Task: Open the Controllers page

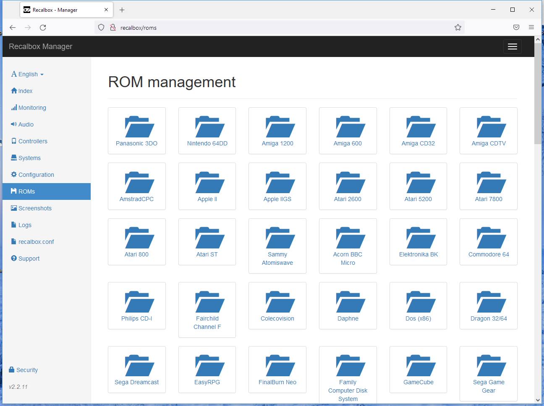Action: pos(29,141)
